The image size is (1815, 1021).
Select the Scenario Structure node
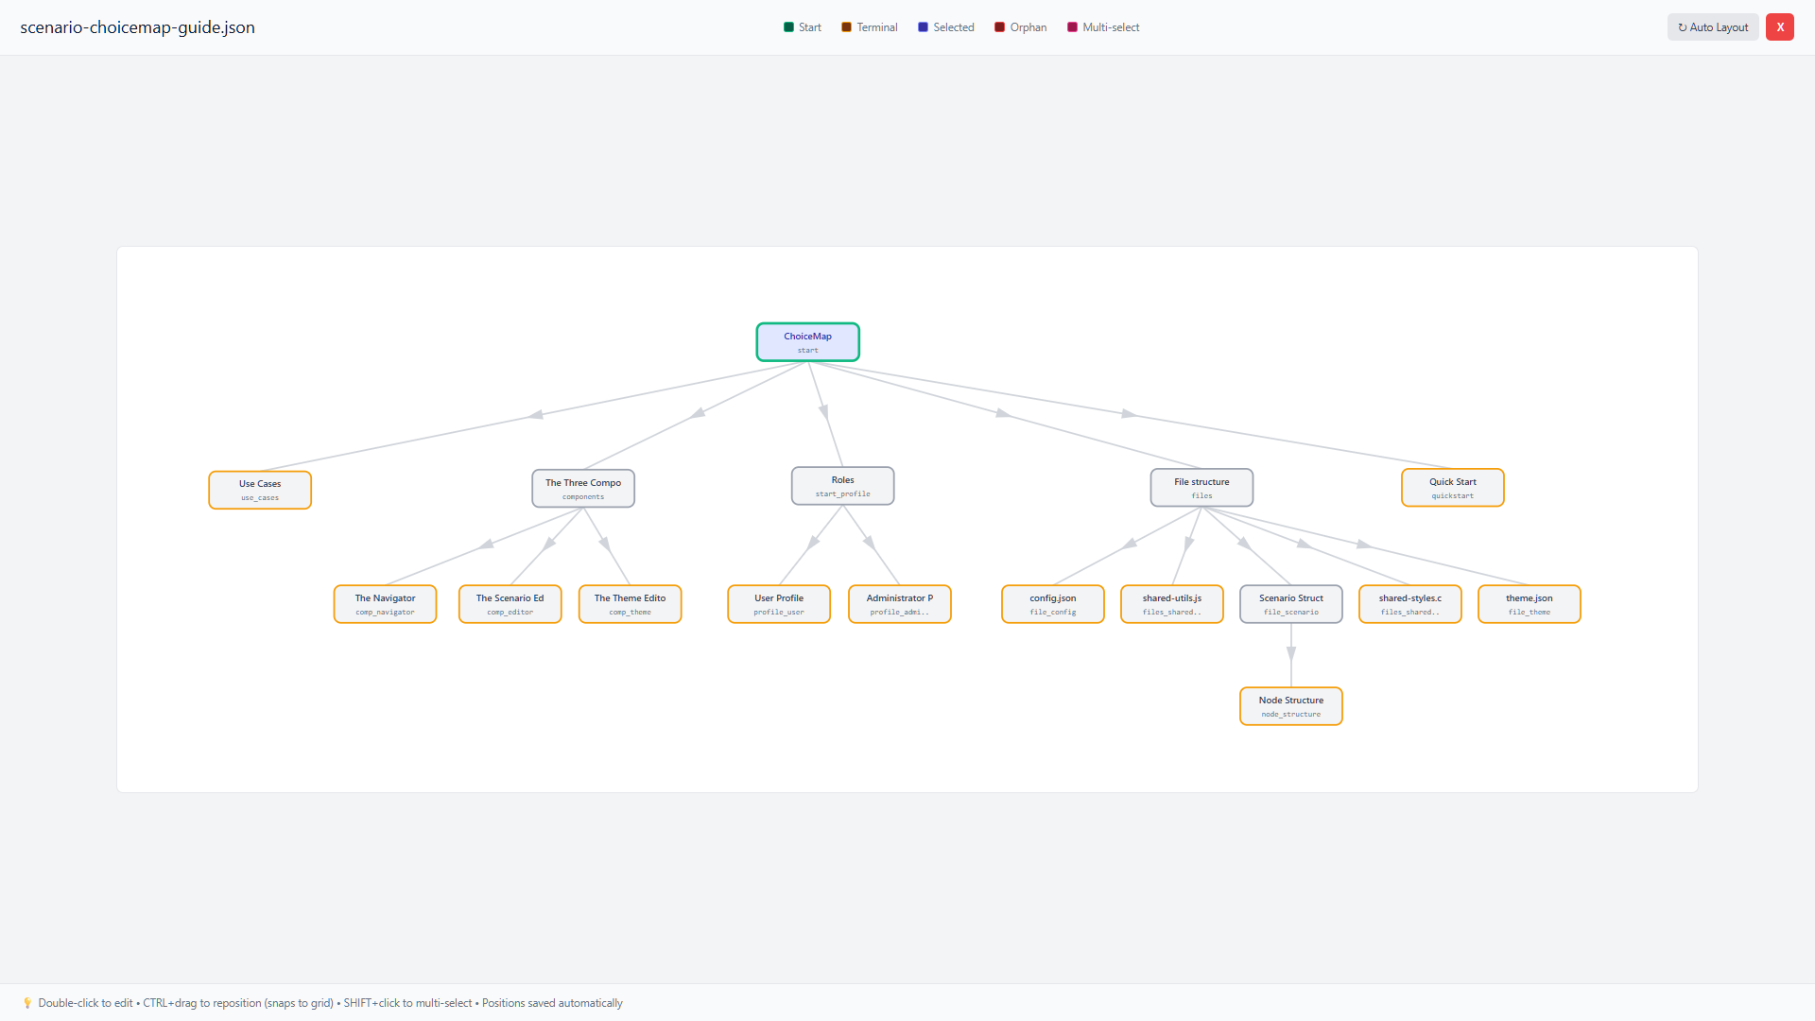point(1290,604)
